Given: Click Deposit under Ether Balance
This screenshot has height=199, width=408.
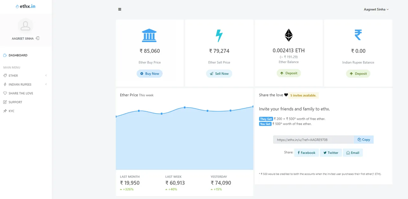Looking at the screenshot, I should pos(288,73).
